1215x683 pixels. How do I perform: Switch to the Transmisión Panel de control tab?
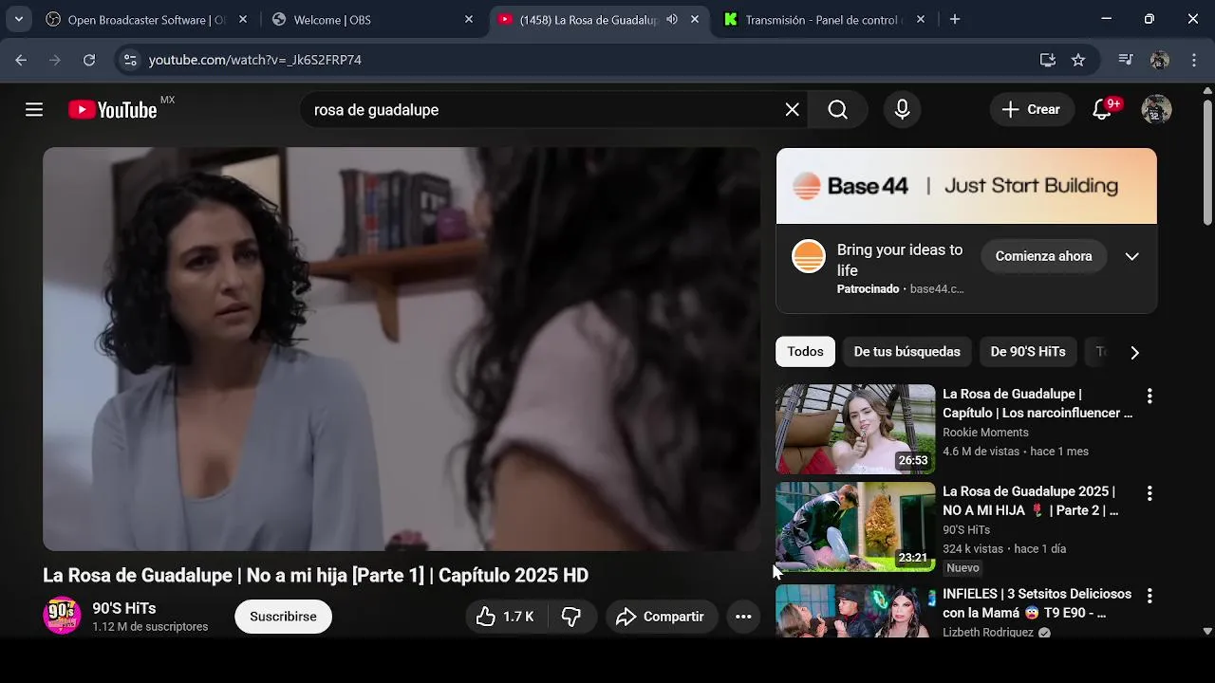point(824,19)
